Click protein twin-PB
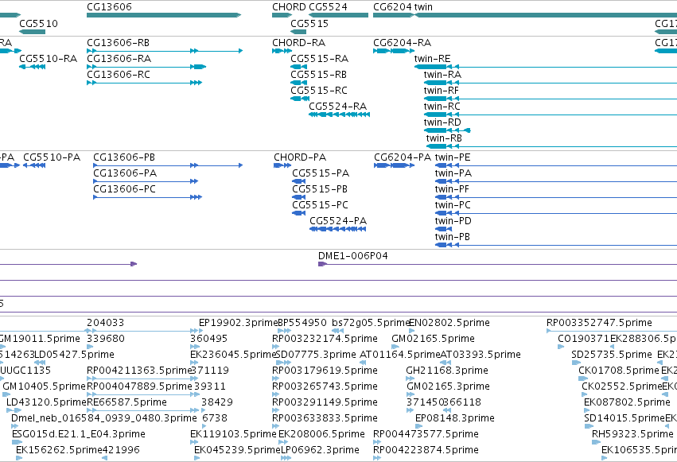The width and height of the screenshot is (677, 462). (453, 237)
